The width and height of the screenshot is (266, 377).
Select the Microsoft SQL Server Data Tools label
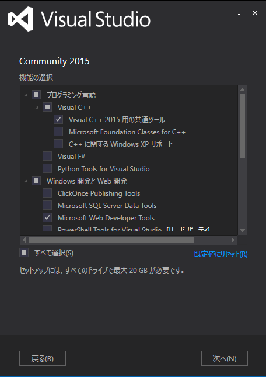tap(107, 206)
